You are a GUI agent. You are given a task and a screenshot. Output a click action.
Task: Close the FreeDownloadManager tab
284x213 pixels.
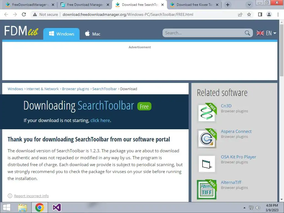[x=53, y=5]
